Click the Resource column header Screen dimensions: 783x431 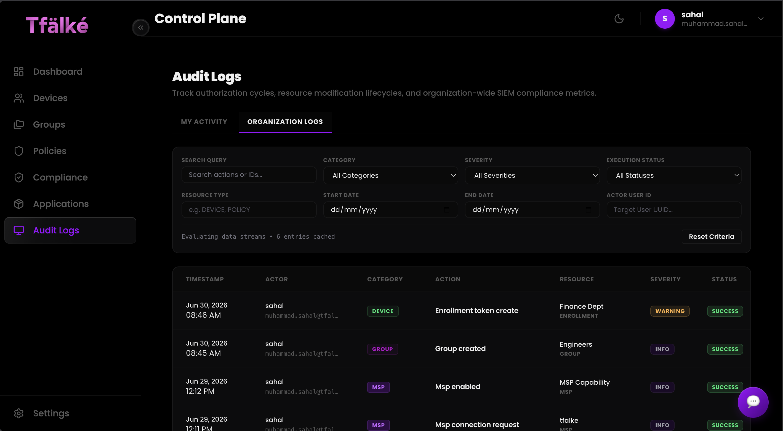[577, 279]
